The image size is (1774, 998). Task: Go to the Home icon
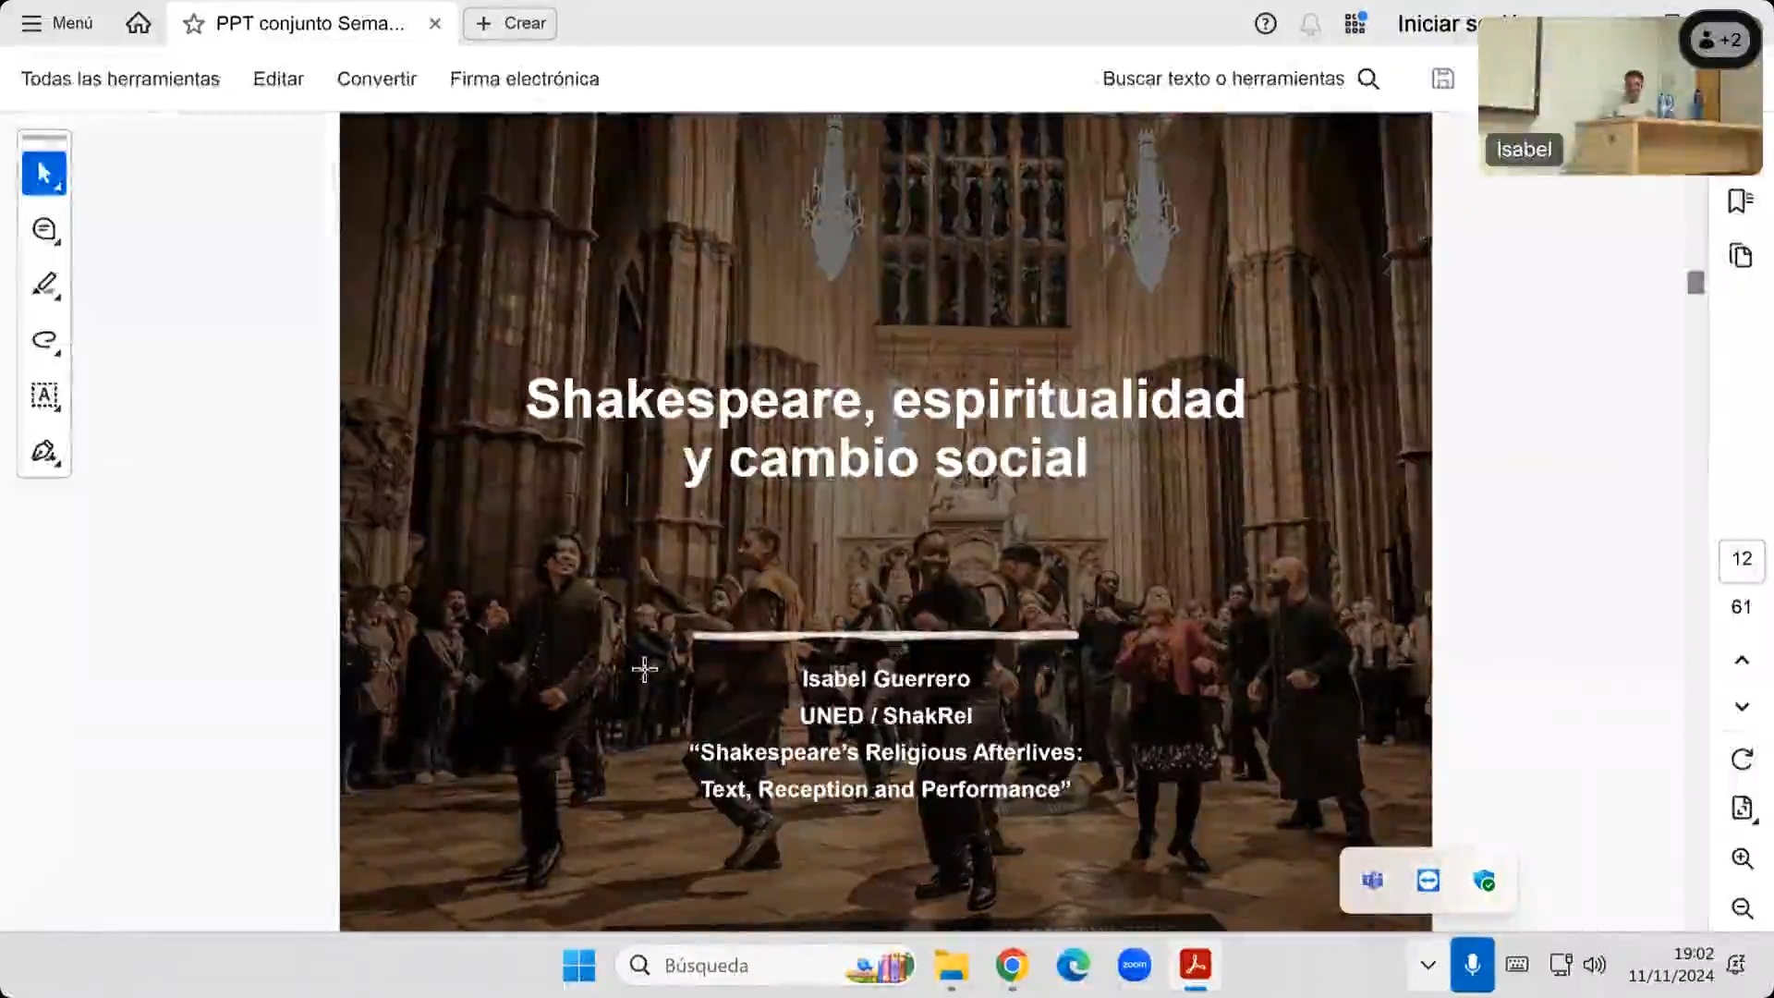pyautogui.click(x=138, y=23)
